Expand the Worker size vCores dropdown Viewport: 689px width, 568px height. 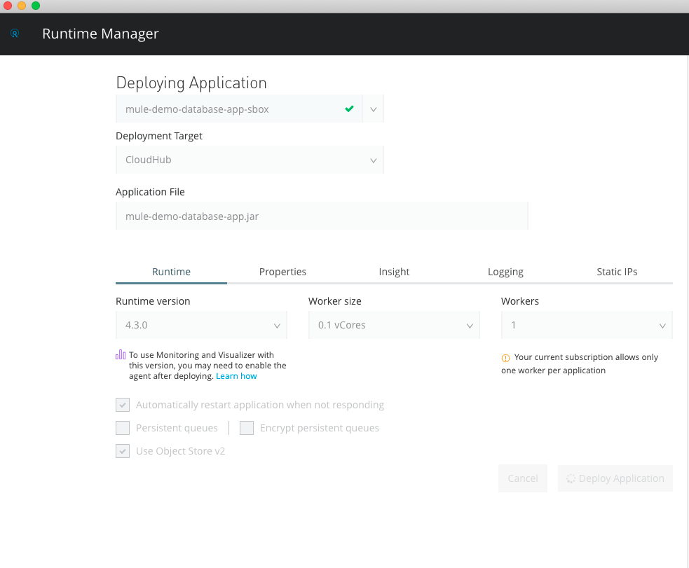click(x=394, y=325)
